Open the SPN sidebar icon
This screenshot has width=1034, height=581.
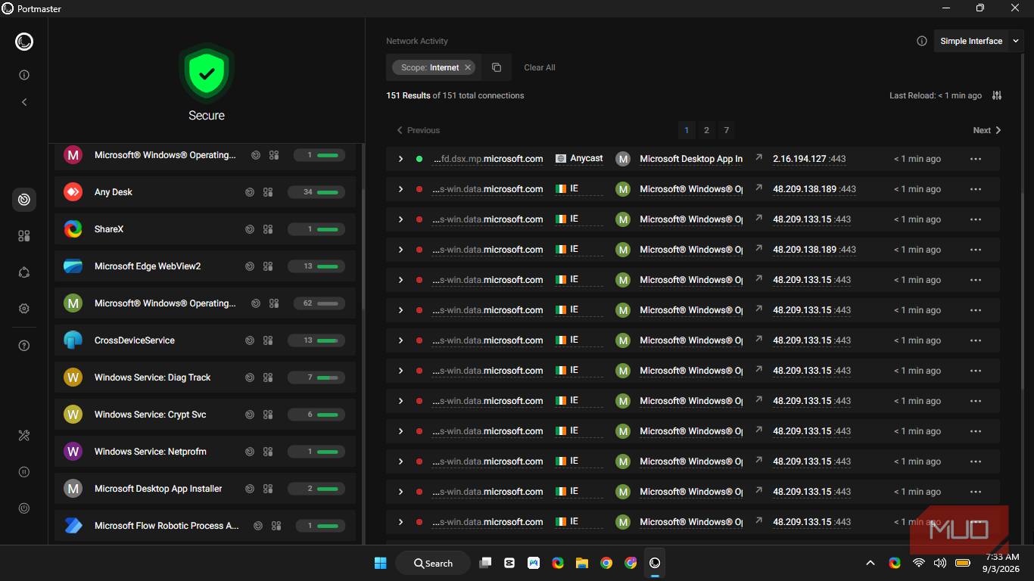[24, 272]
